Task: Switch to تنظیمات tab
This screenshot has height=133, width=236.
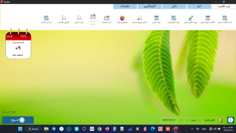Action: (x=125, y=6)
